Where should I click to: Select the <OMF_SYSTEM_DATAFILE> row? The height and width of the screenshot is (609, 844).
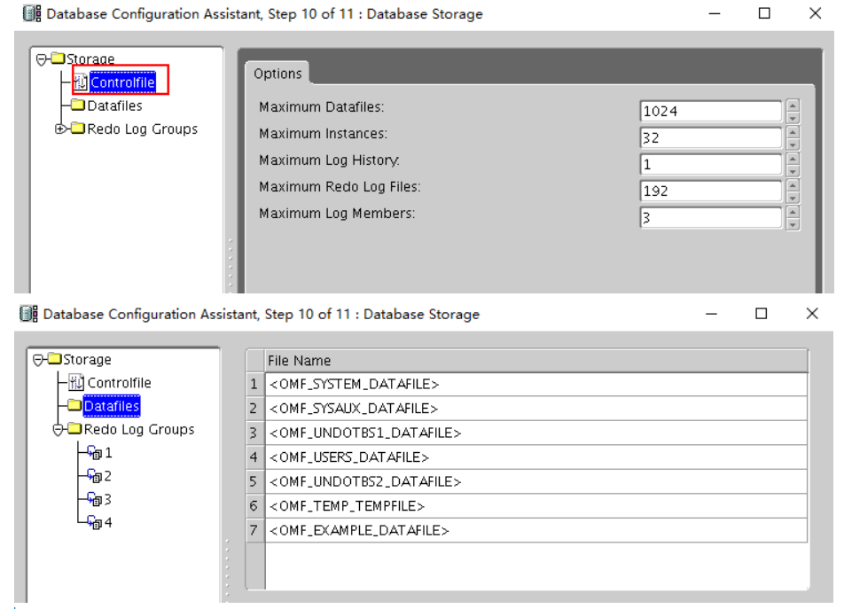pos(536,384)
